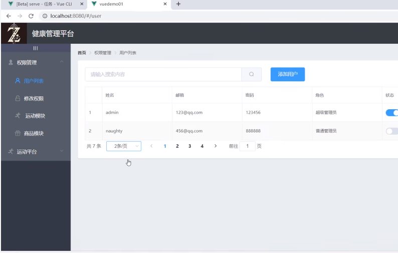This screenshot has height=253, width=398.
Task: Click the 用户列表 person icon in sidebar
Action: coord(18,81)
